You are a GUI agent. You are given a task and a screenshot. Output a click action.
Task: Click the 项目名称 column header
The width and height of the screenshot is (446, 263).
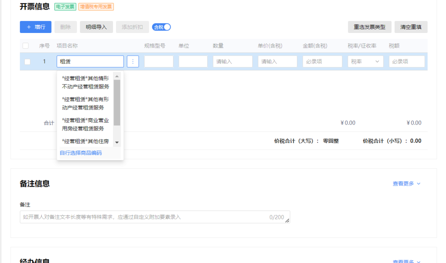67,46
